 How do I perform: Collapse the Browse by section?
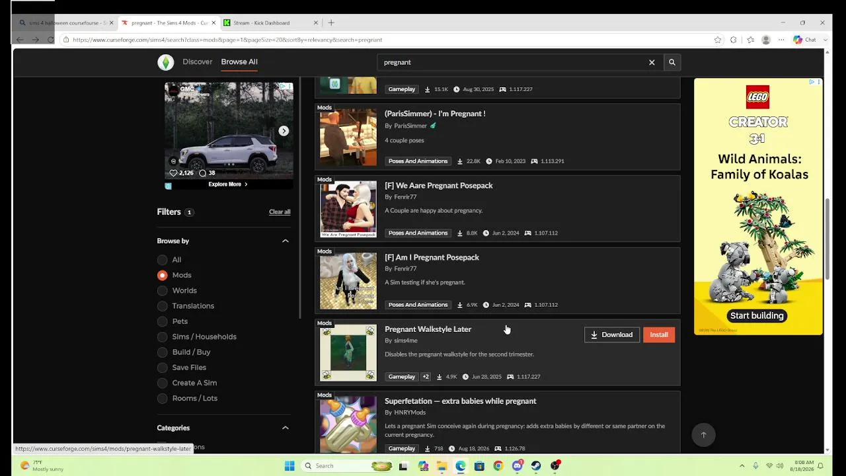click(x=286, y=241)
